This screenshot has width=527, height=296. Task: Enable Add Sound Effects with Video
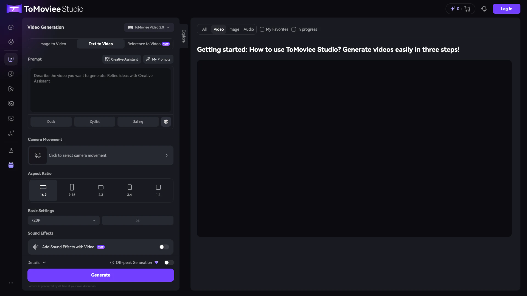point(164,247)
